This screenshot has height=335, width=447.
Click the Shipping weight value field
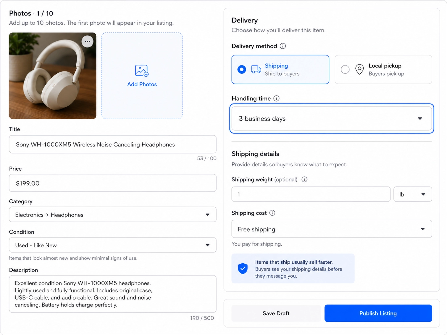tap(311, 194)
